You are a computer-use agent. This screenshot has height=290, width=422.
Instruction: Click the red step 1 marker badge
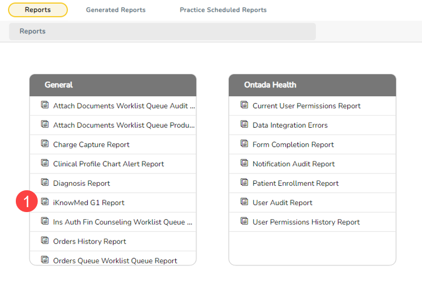26,202
